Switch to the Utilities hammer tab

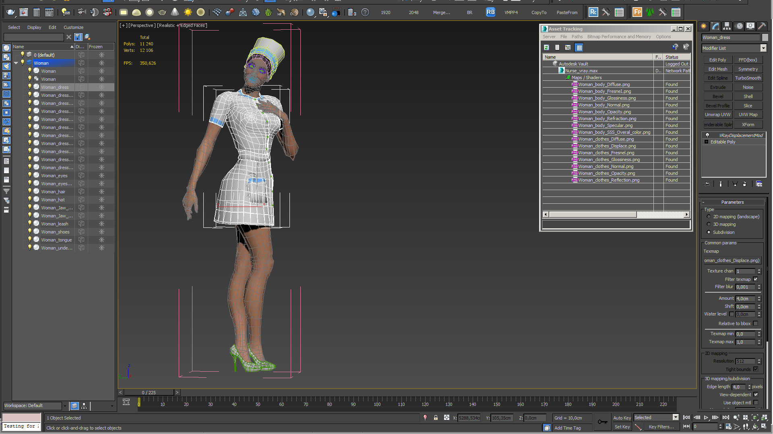pyautogui.click(x=762, y=26)
